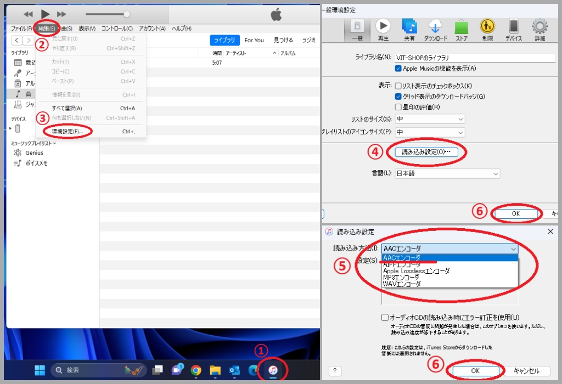
Task: Click キャンセル in the 読み込み設定 dialog
Action: click(x=526, y=371)
